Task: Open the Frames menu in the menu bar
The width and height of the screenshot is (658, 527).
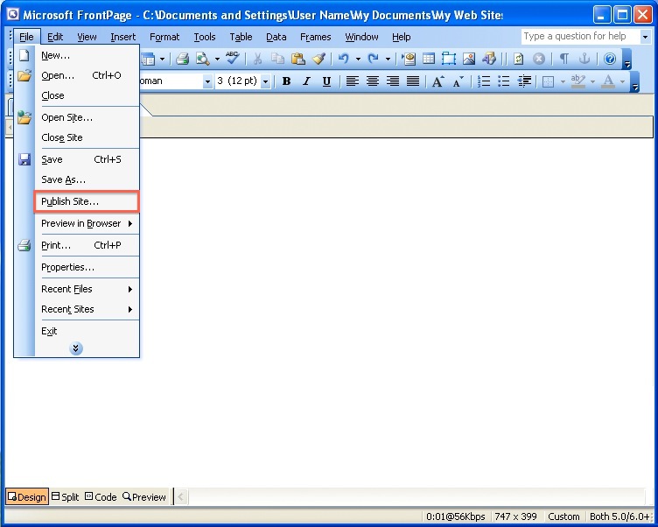Action: tap(315, 37)
